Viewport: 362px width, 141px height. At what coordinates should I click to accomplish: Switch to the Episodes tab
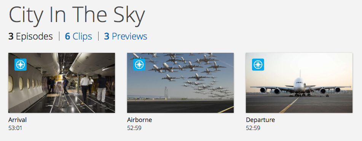pos(30,36)
